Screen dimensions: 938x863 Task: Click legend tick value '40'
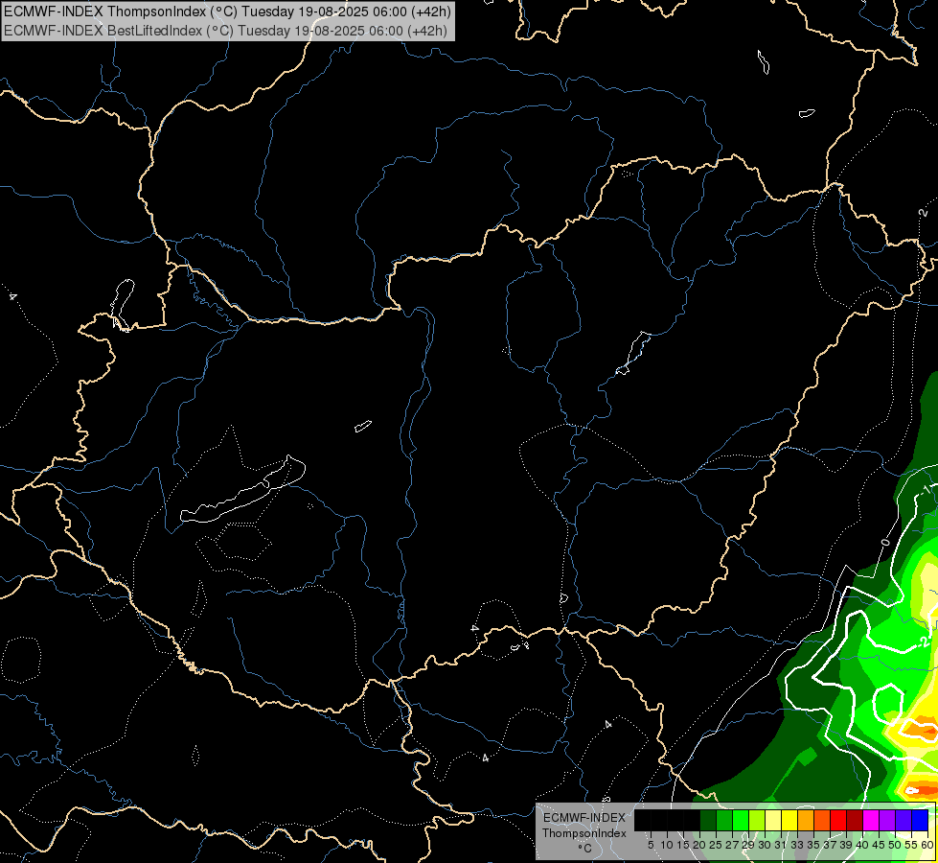(x=862, y=845)
